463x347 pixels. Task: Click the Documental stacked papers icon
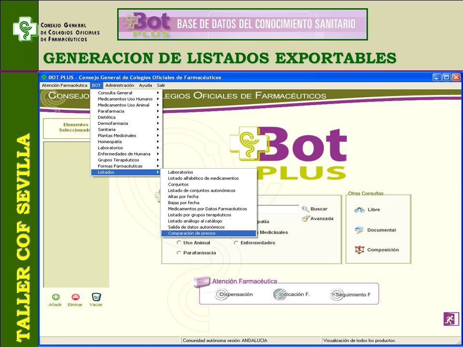pos(359,230)
